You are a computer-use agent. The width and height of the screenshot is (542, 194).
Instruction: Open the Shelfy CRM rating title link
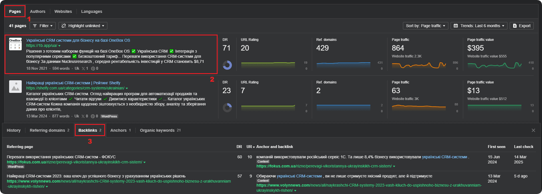[x=73, y=83]
